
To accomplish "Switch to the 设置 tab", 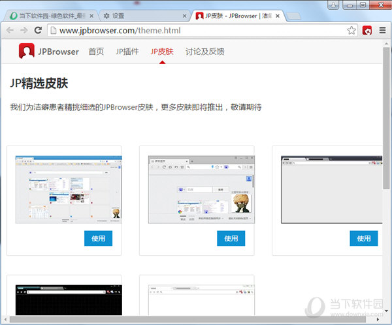I will [x=144, y=16].
